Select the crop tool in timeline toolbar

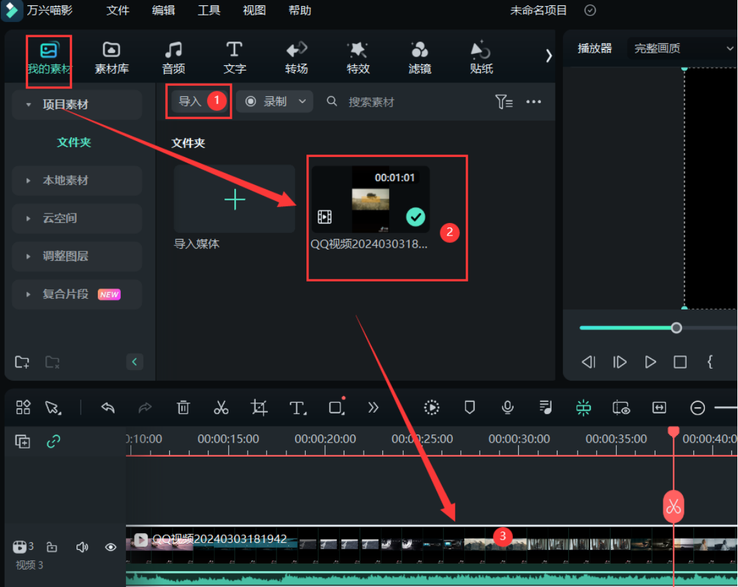point(259,408)
